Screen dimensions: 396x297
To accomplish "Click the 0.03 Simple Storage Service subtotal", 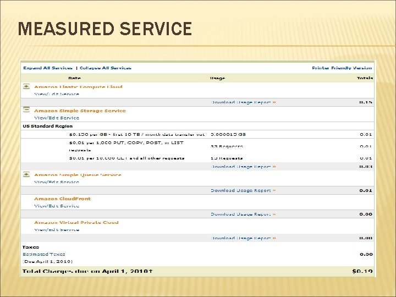I will point(366,167).
